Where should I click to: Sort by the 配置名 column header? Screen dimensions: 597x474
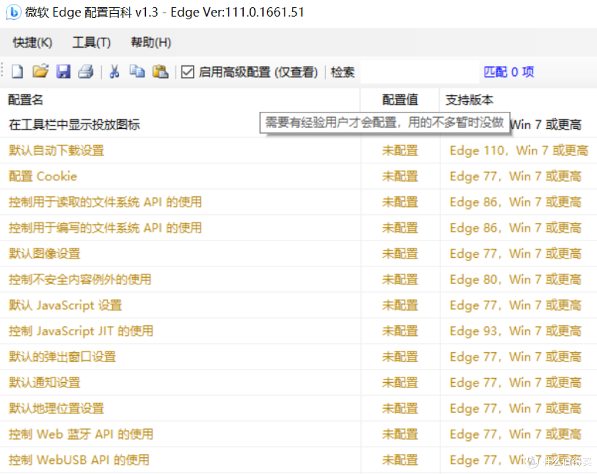180,100
